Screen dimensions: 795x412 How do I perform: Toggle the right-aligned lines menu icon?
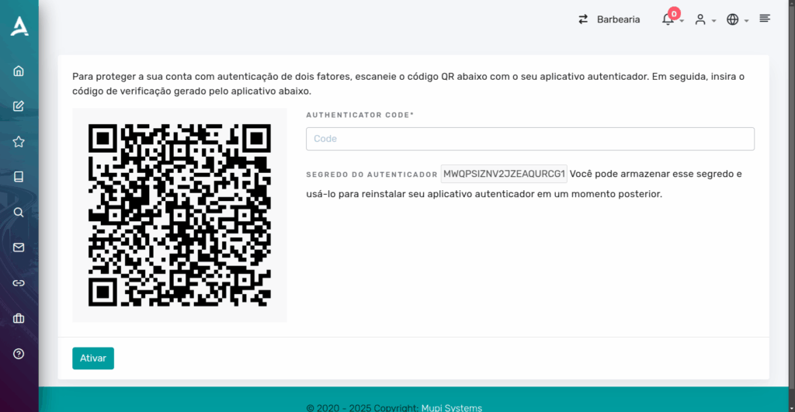tap(765, 19)
